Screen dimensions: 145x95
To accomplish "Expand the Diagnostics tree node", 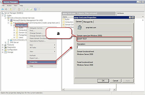I will click(3, 47).
